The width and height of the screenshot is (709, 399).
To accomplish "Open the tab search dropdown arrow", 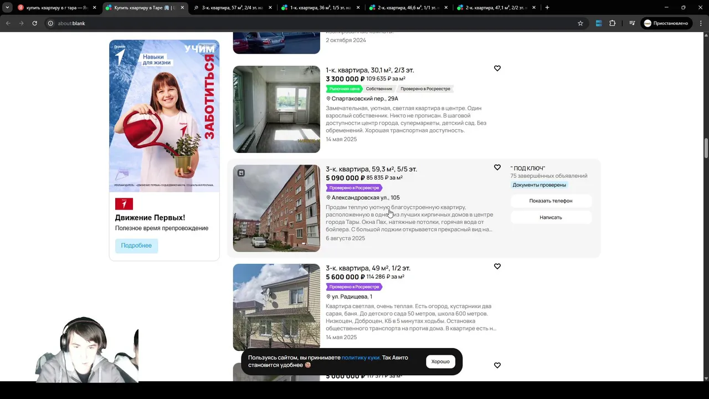I will pyautogui.click(x=7, y=8).
